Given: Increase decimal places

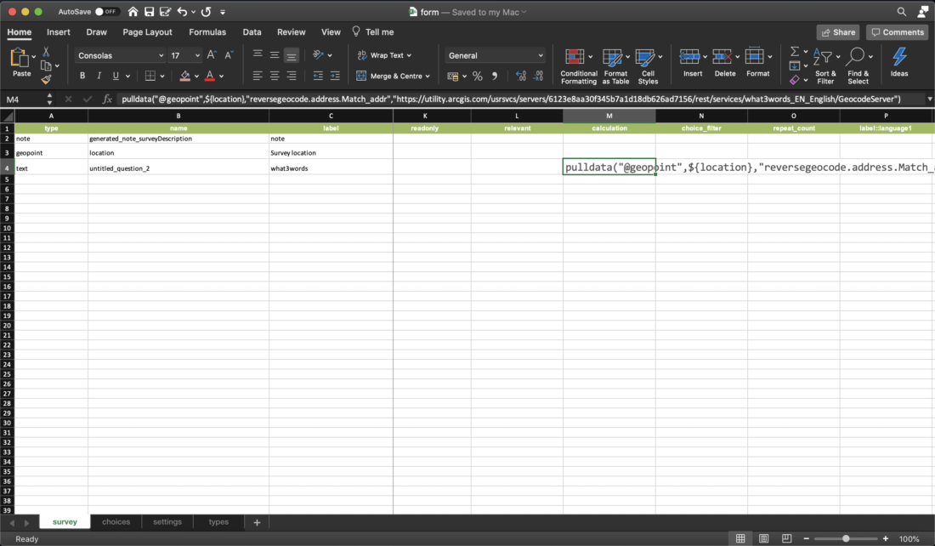Looking at the screenshot, I should [x=520, y=76].
